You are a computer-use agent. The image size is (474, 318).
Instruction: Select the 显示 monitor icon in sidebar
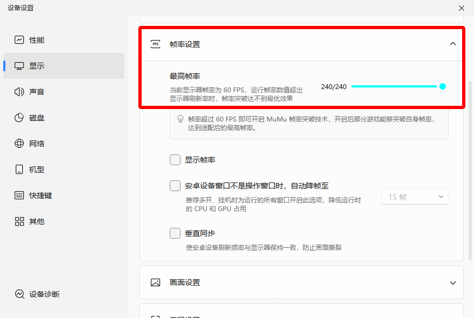coord(19,66)
